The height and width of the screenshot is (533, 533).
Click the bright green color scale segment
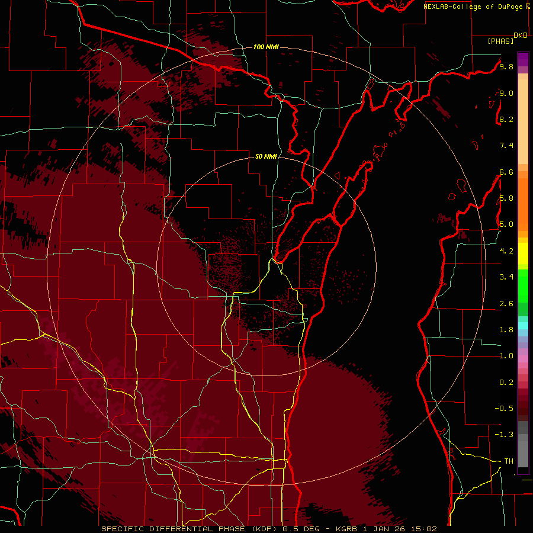click(523, 285)
